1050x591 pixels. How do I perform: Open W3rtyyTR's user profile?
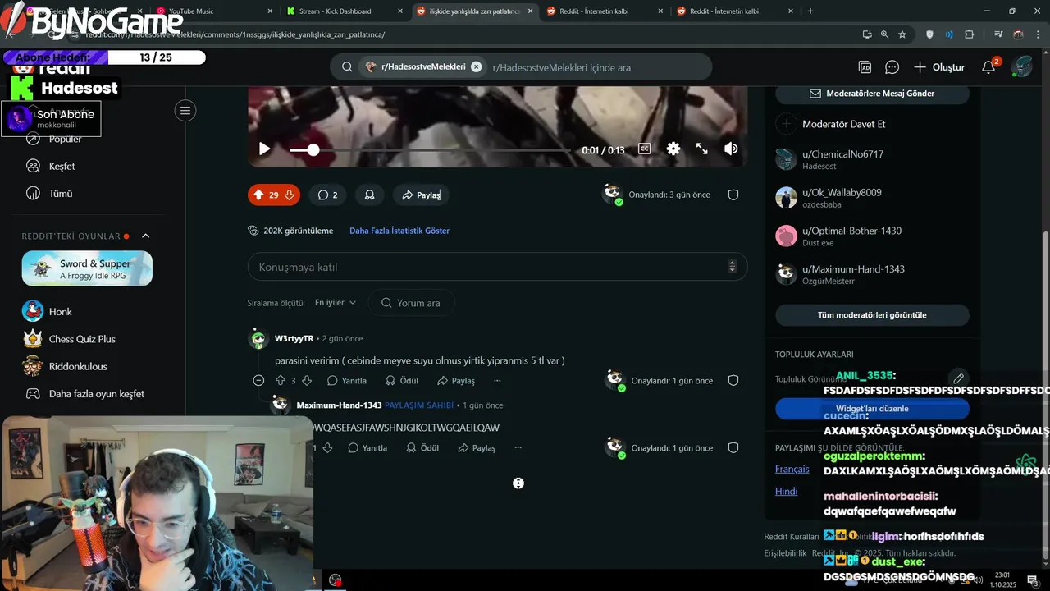coord(294,339)
